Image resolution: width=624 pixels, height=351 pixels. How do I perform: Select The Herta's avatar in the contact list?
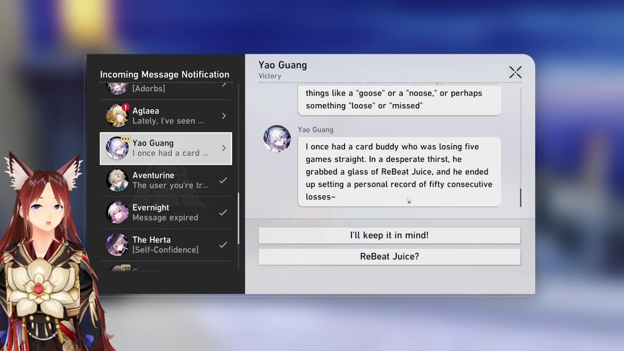click(x=117, y=245)
